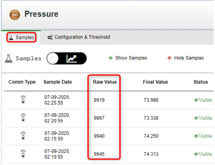The height and width of the screenshot is (165, 215).
Task: Click the Show Samples button
Action: tap(128, 58)
